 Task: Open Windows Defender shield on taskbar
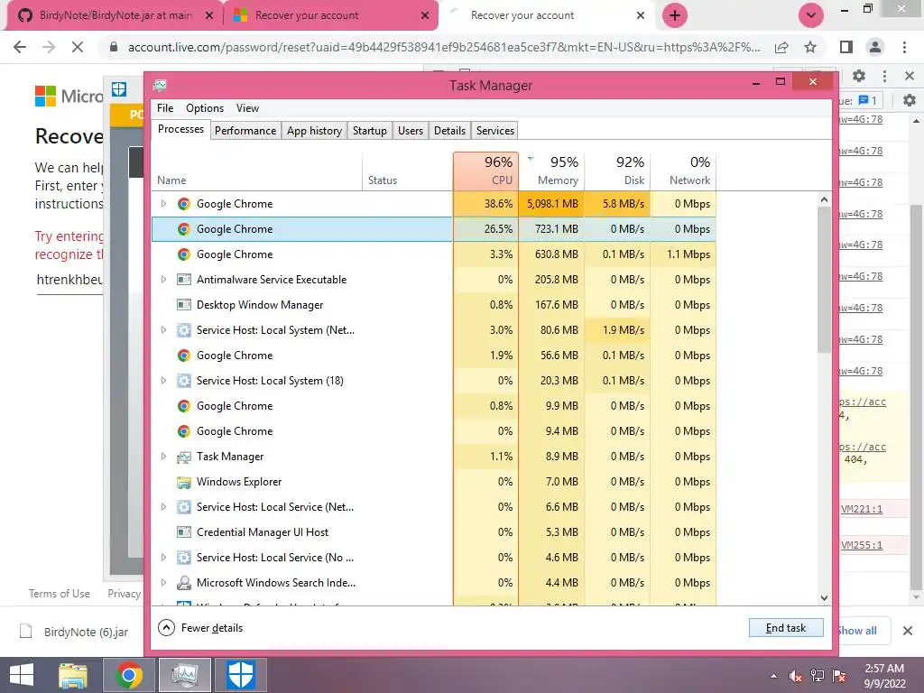240,675
